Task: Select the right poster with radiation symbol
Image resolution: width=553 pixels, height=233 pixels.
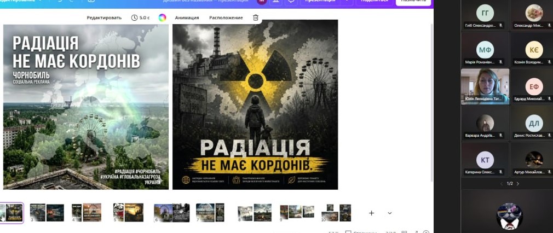Action: click(x=255, y=104)
